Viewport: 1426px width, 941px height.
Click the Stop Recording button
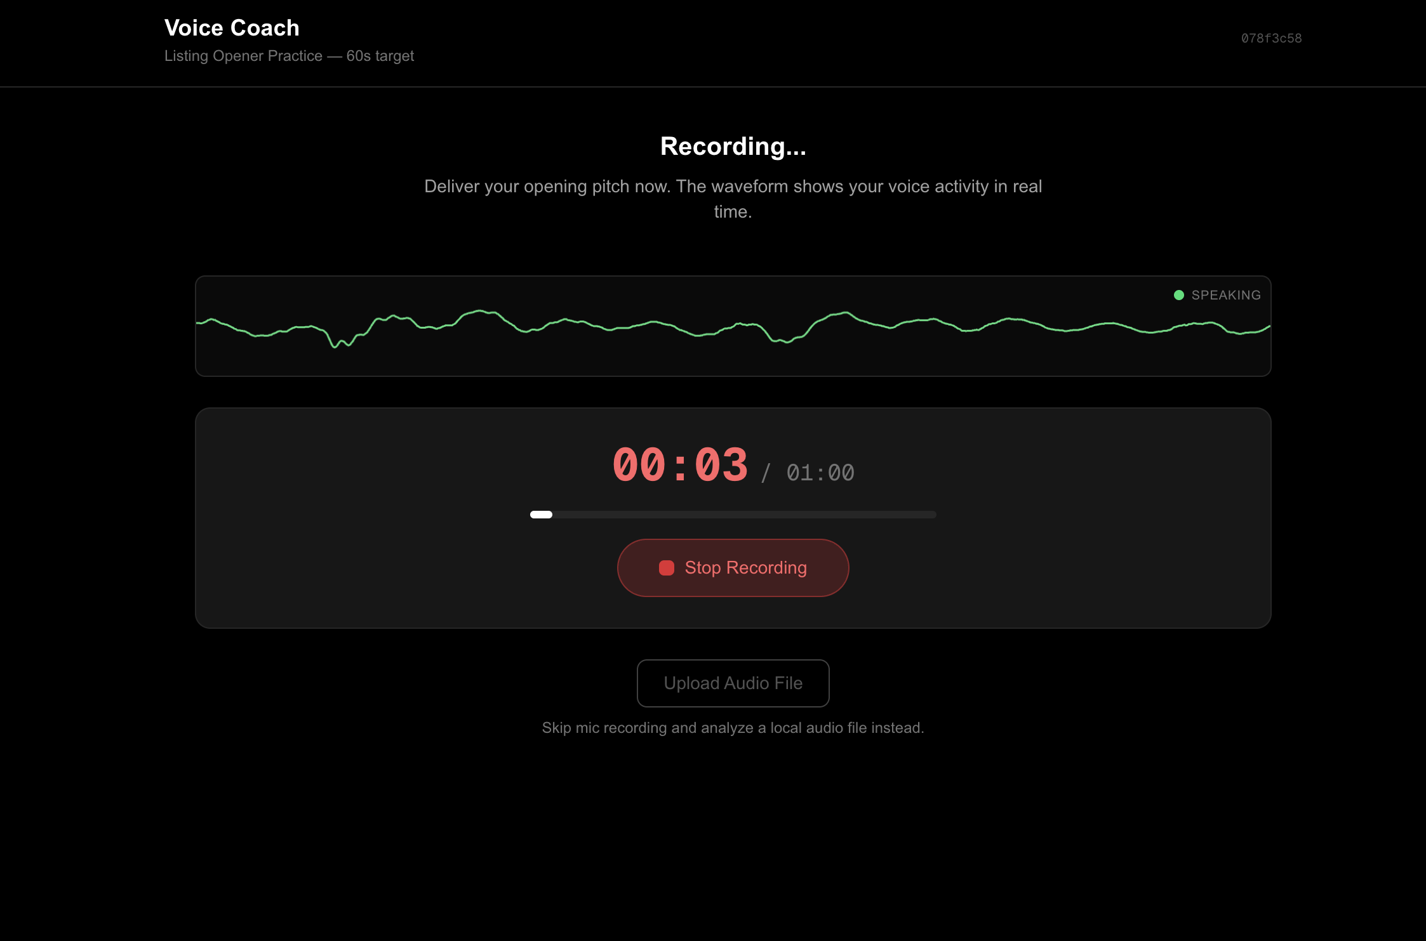(733, 567)
